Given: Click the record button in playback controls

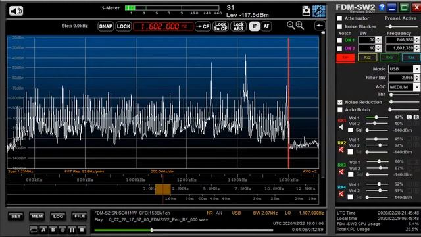Looking at the screenshot, I should 62,230.
